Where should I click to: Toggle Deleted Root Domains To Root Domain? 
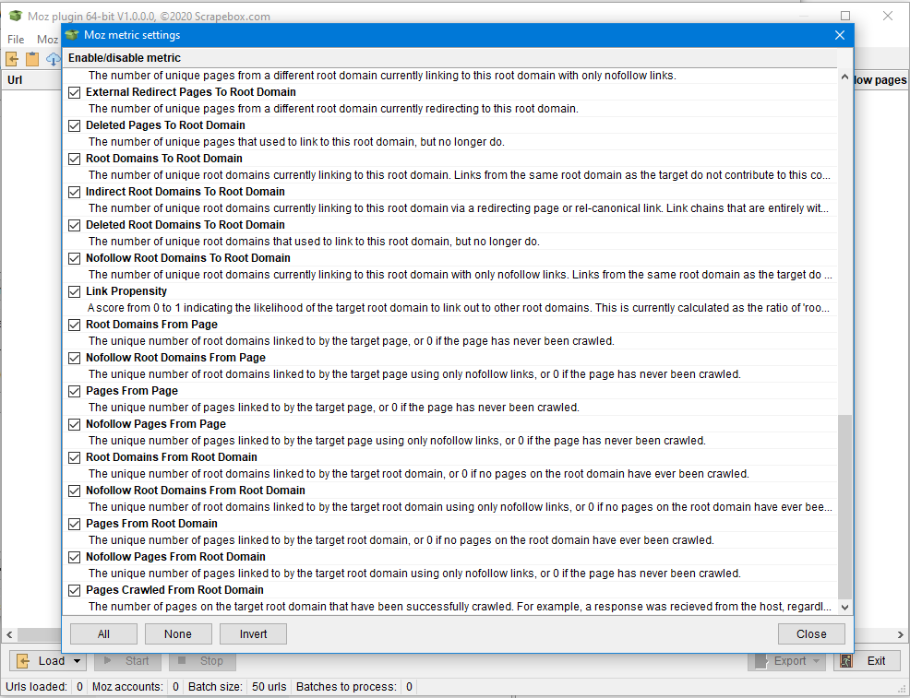tap(74, 225)
